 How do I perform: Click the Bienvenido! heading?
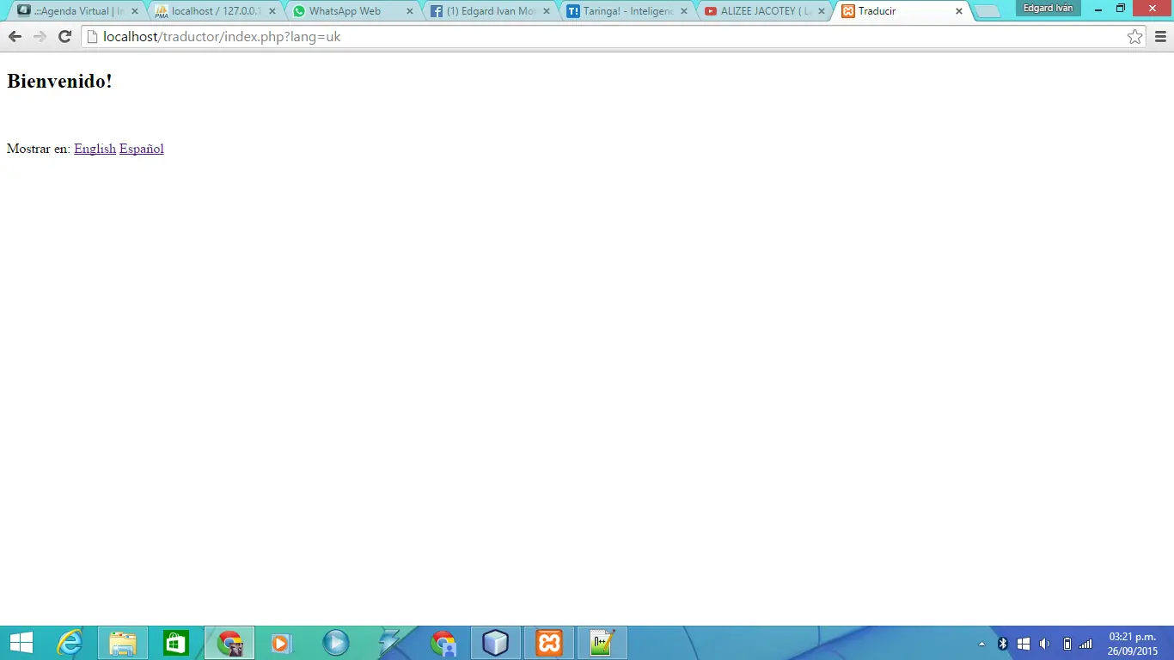click(59, 82)
